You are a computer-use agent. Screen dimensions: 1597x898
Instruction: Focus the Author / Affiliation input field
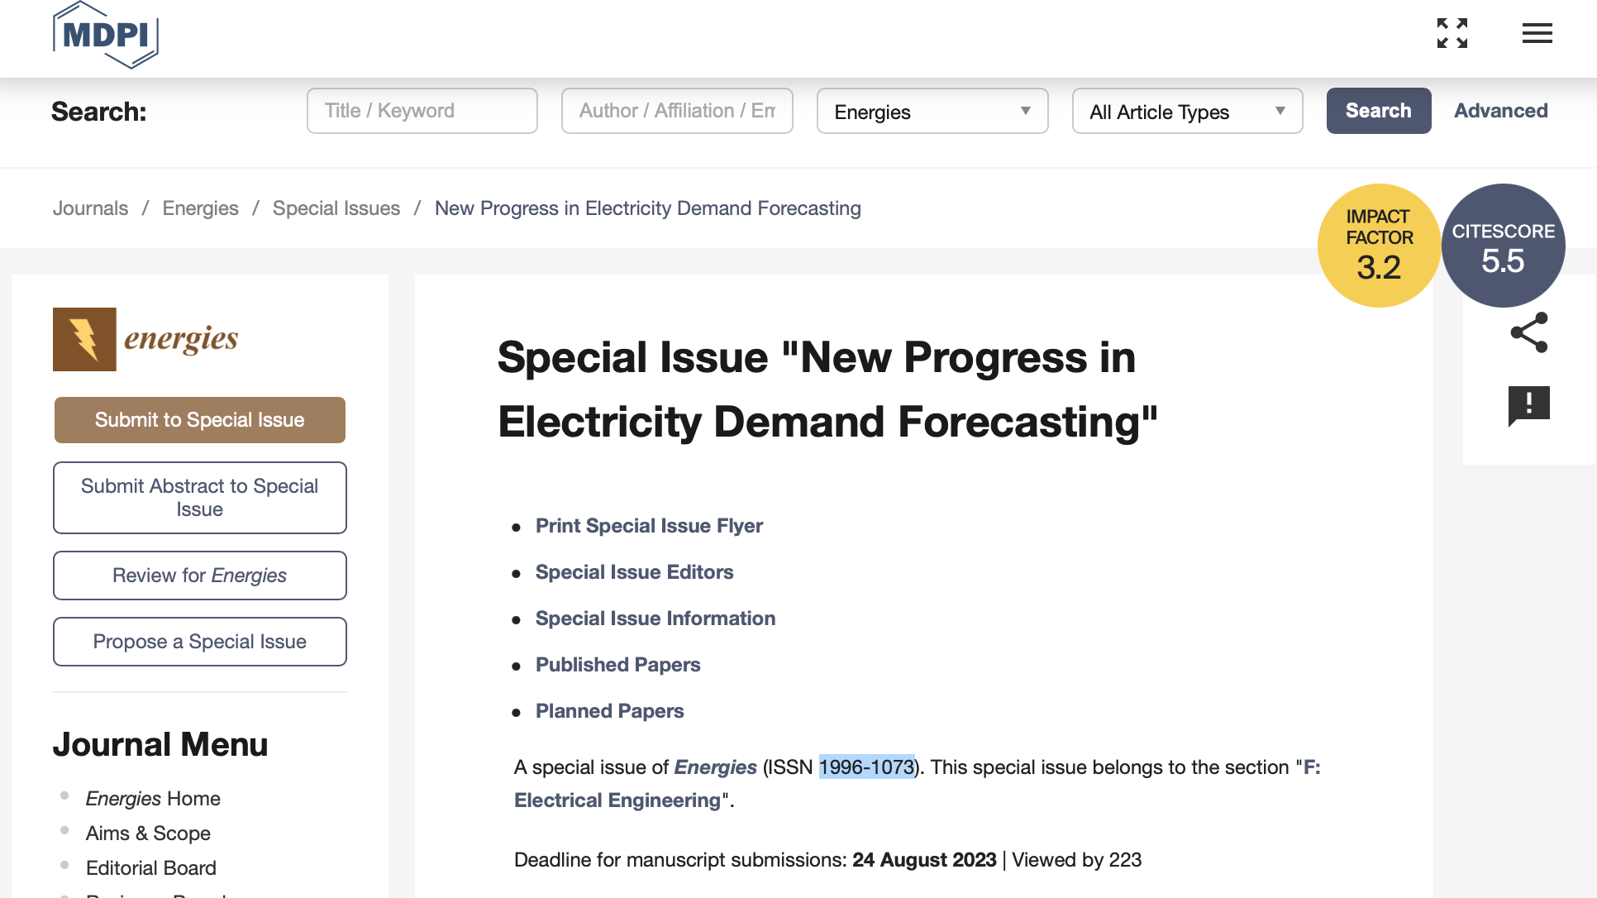[x=676, y=111]
